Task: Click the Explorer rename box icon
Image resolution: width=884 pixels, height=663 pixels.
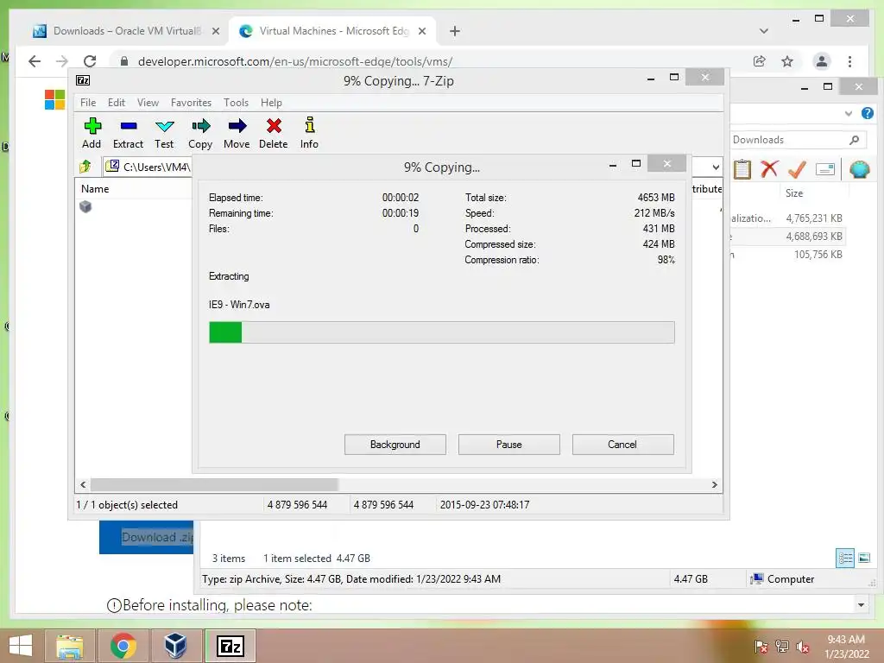Action: pyautogui.click(x=824, y=168)
